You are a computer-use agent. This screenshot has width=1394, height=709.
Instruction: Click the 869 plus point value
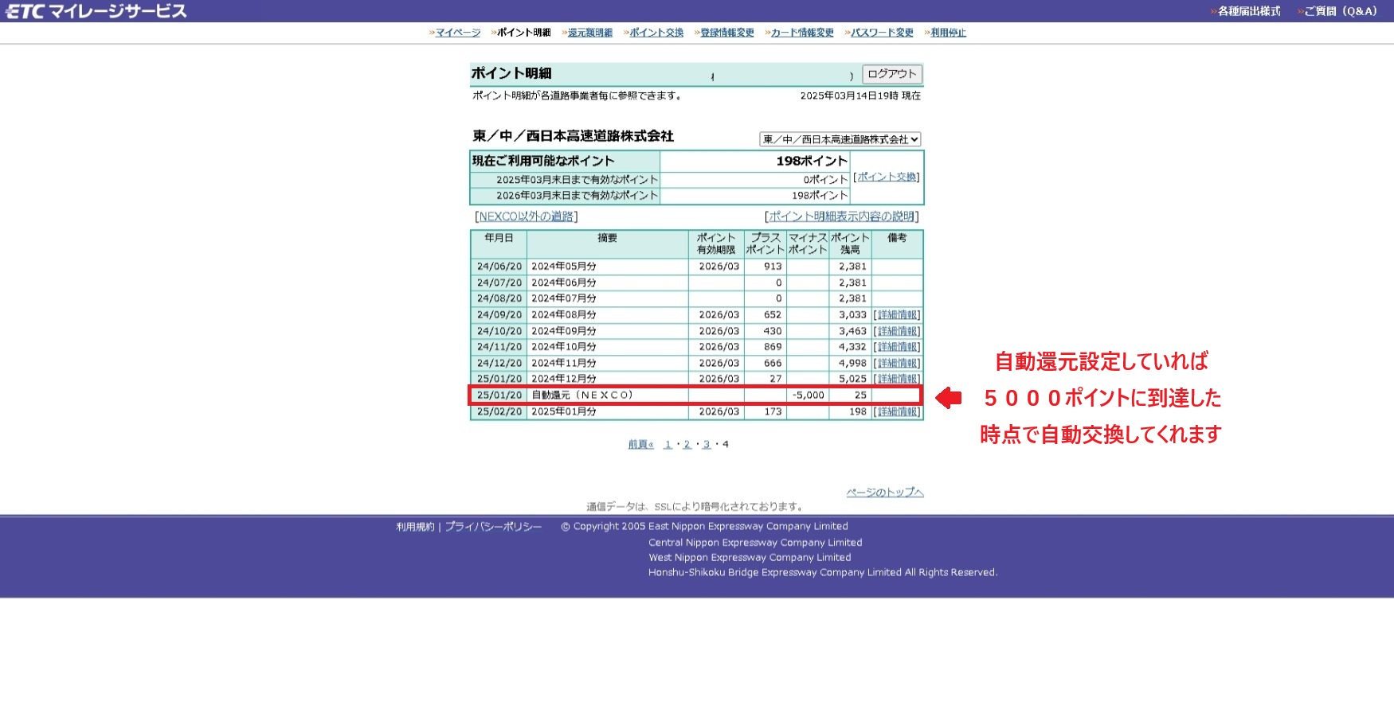click(773, 347)
